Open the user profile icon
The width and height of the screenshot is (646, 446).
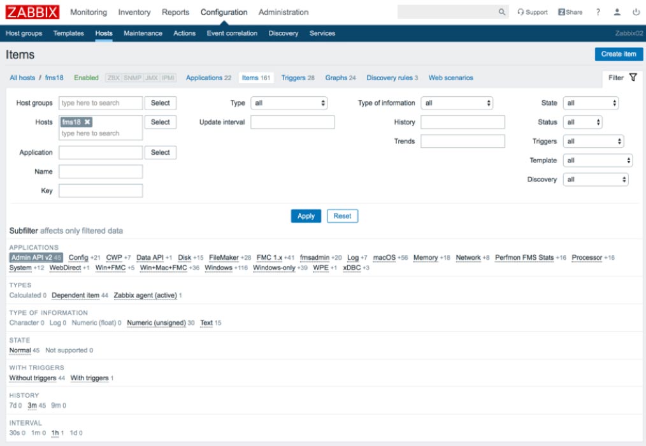617,12
